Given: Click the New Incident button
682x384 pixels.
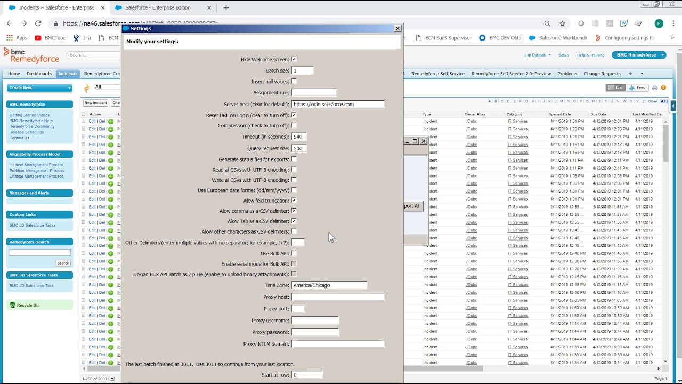Looking at the screenshot, I should pos(96,103).
